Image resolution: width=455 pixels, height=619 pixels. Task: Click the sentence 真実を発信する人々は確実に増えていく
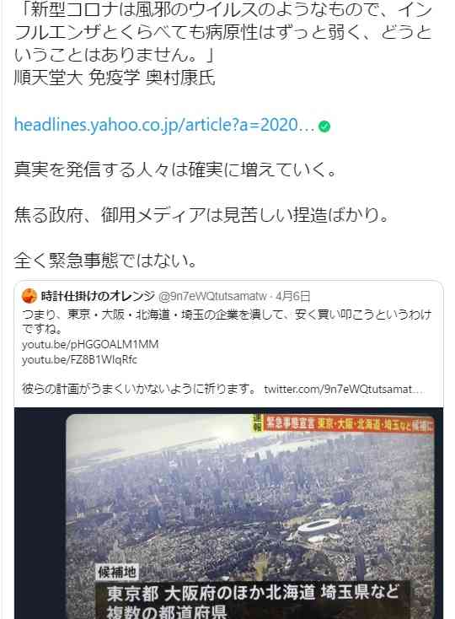(x=175, y=170)
